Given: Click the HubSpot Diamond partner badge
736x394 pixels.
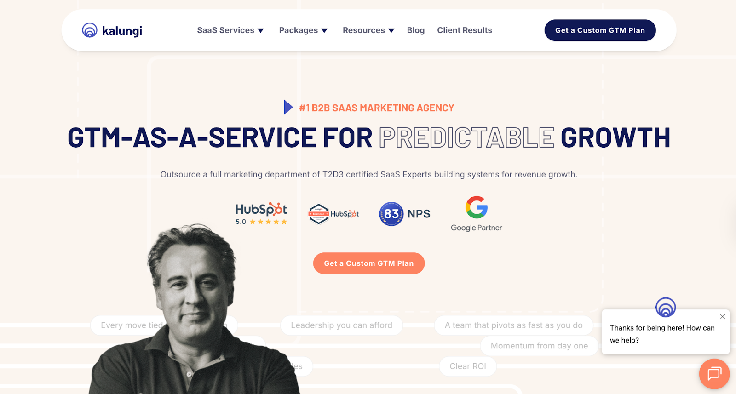Looking at the screenshot, I should (333, 214).
